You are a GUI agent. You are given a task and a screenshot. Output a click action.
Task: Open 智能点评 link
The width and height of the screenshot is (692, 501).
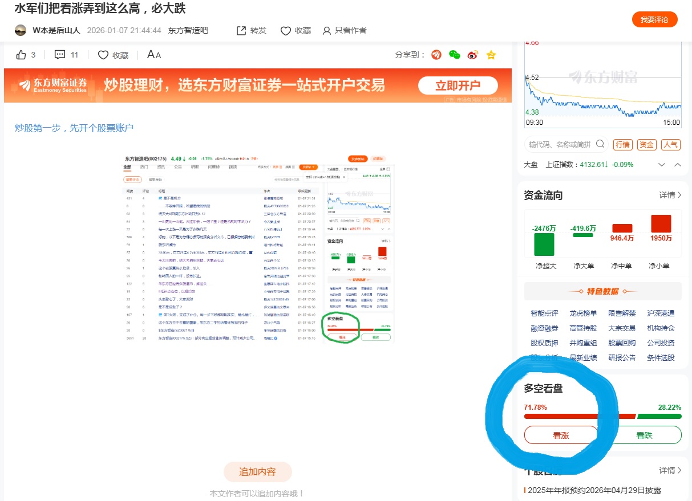(544, 313)
